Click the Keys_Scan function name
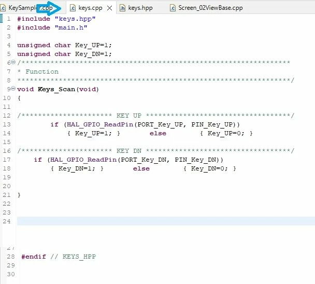Viewport: 315px width, 284px height. pos(56,89)
